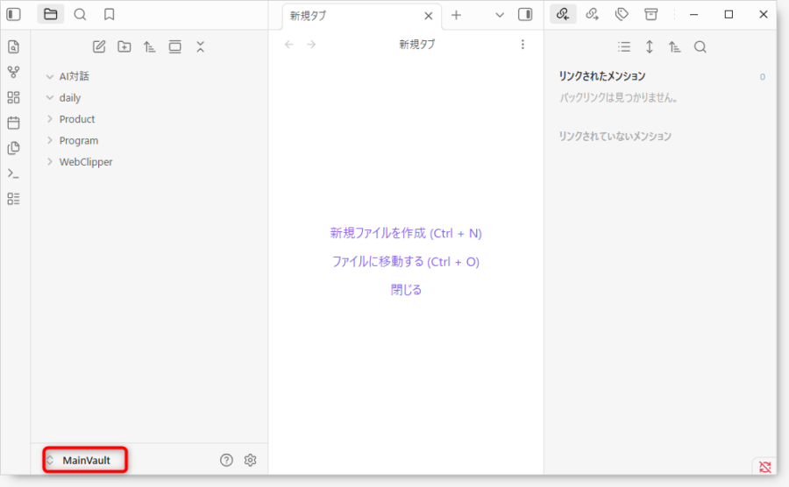This screenshot has width=789, height=487.
Task: Click the ファイルに移動する link
Action: [x=406, y=261]
